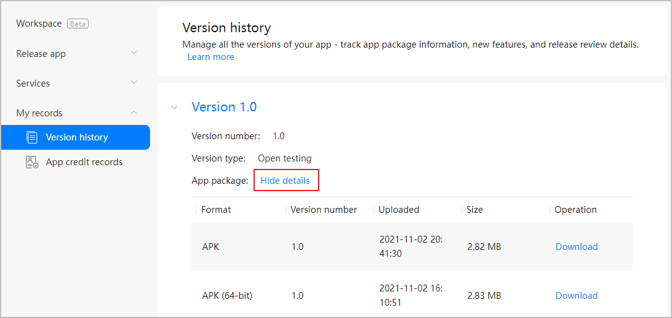The height and width of the screenshot is (318, 672).
Task: Open the Release app menu item
Action: [41, 54]
